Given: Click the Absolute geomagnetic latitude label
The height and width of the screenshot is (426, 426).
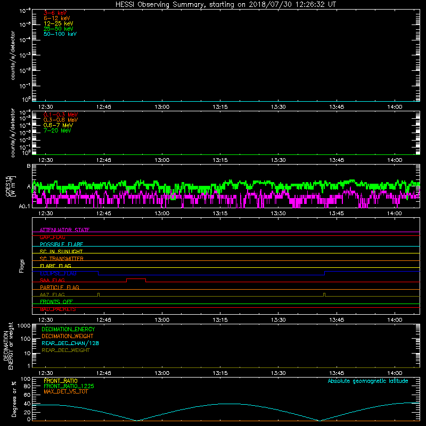Looking at the screenshot, I should (x=368, y=381).
